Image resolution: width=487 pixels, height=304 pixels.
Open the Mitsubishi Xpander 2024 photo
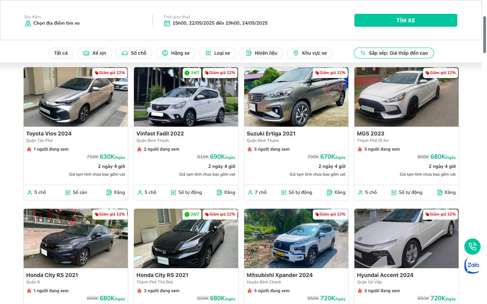tap(296, 238)
